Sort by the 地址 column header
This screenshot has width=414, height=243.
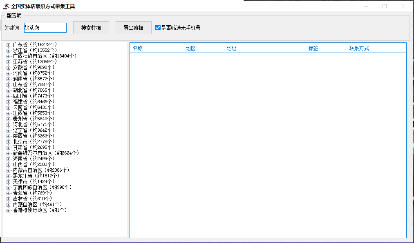(232, 48)
